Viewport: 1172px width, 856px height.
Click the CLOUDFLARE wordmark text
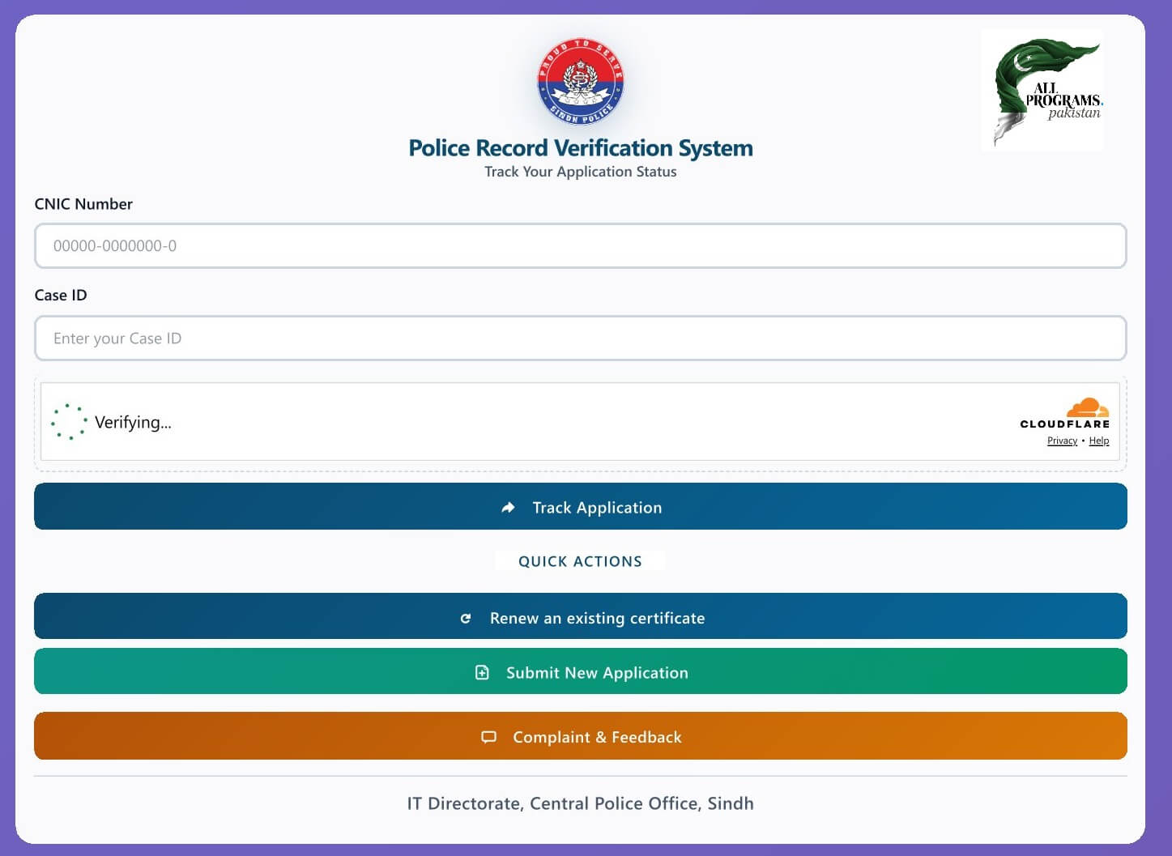pos(1065,424)
